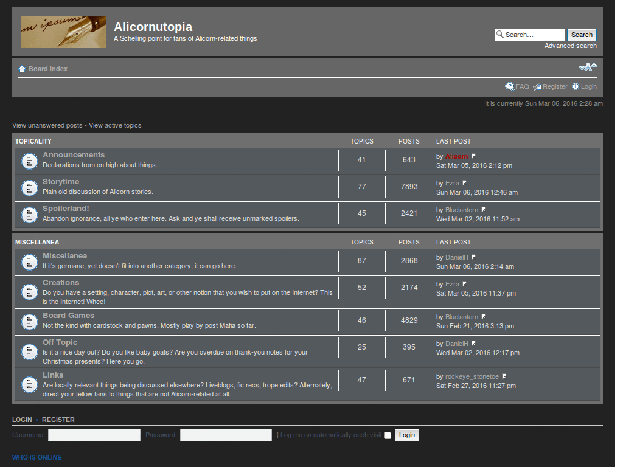Click the home icon beside Board index
623x467 pixels.
tap(22, 68)
